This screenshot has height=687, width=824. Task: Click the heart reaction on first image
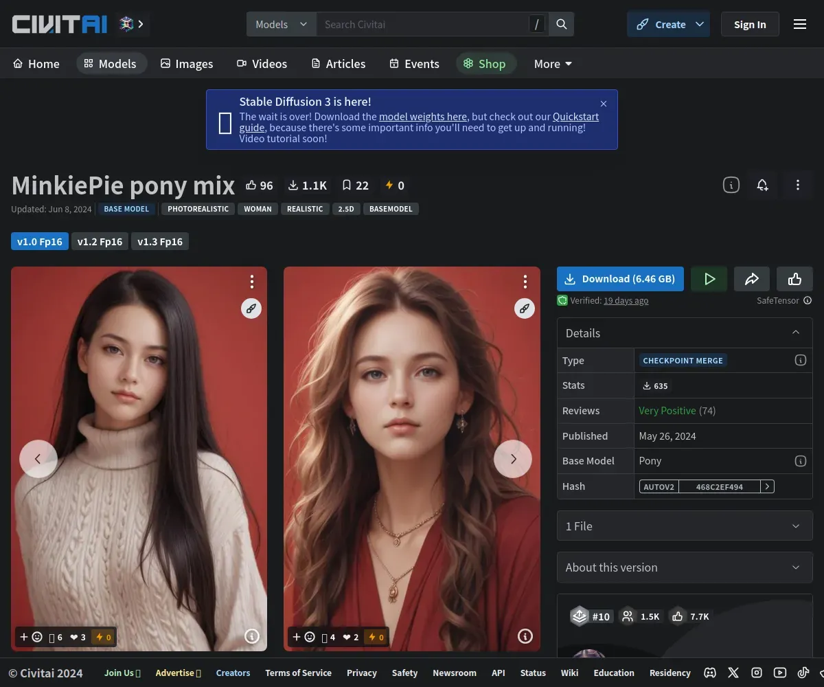point(78,637)
